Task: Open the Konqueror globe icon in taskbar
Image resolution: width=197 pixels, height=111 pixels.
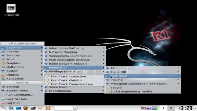Action: click(11, 108)
